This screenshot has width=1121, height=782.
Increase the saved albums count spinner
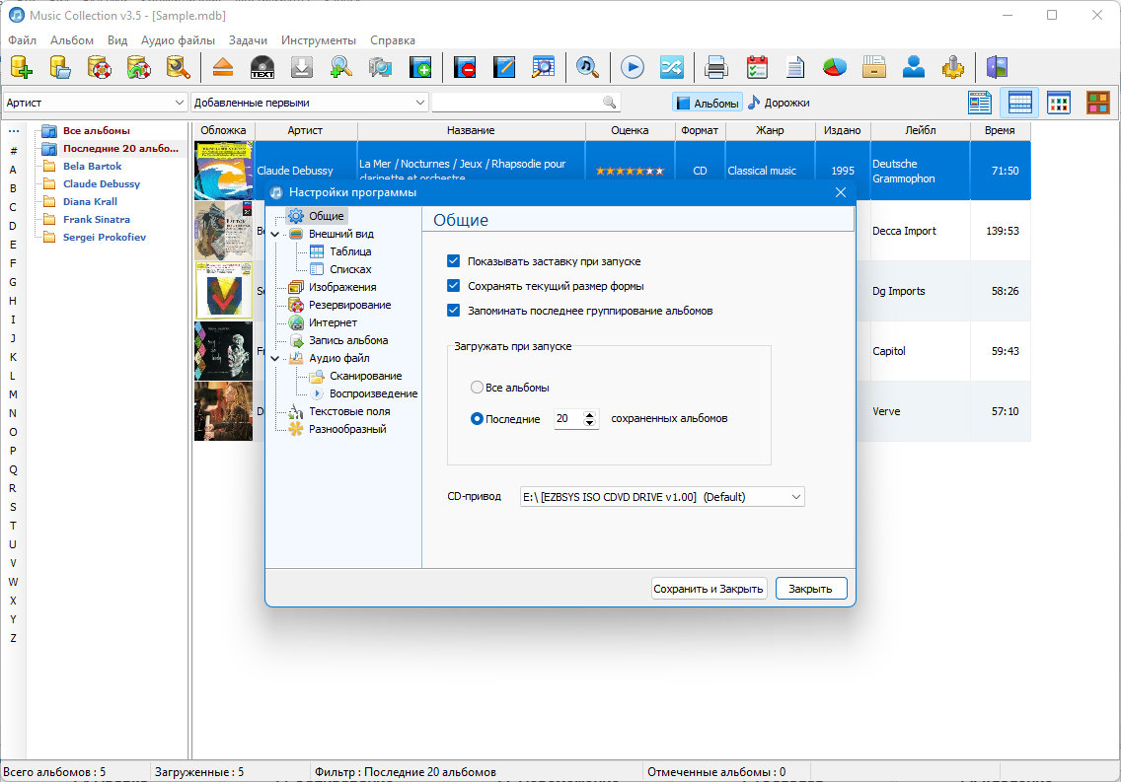tap(589, 414)
